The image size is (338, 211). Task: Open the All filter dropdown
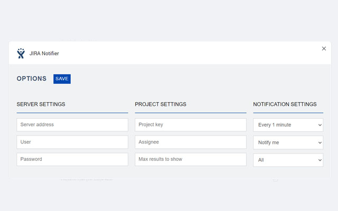(x=288, y=160)
